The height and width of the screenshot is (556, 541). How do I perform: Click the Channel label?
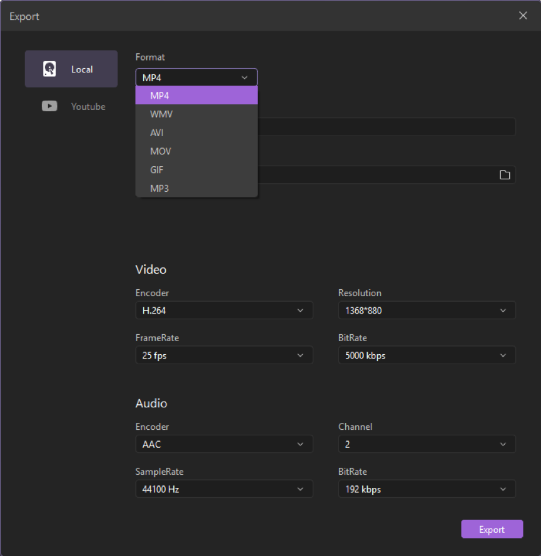pyautogui.click(x=355, y=427)
